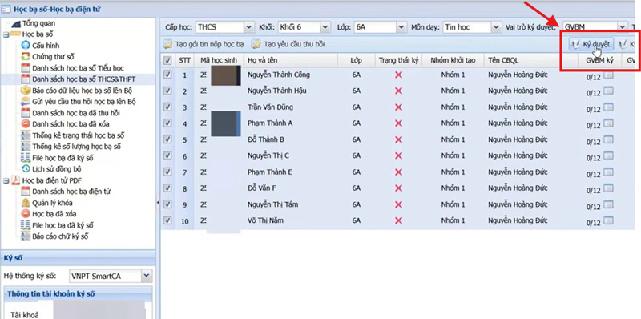Collapse the Học bạ số tree node
This screenshot has height=319, width=641.
pos(6,34)
